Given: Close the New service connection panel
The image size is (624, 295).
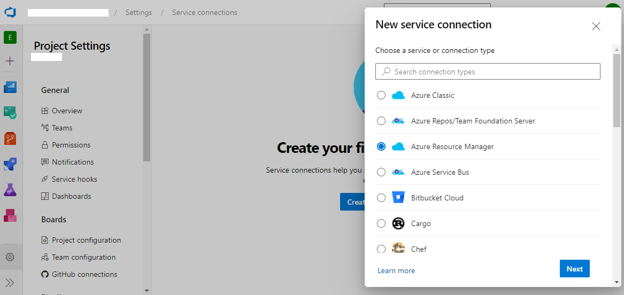Looking at the screenshot, I should [x=596, y=27].
